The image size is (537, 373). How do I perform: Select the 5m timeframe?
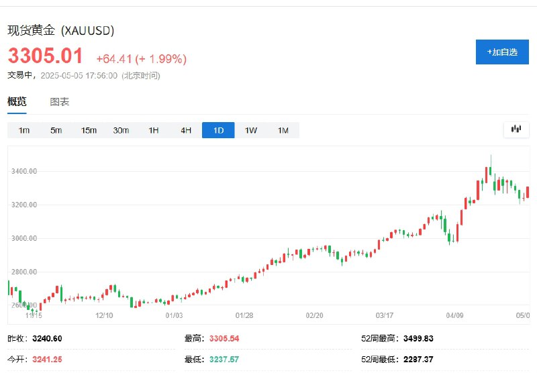point(56,130)
